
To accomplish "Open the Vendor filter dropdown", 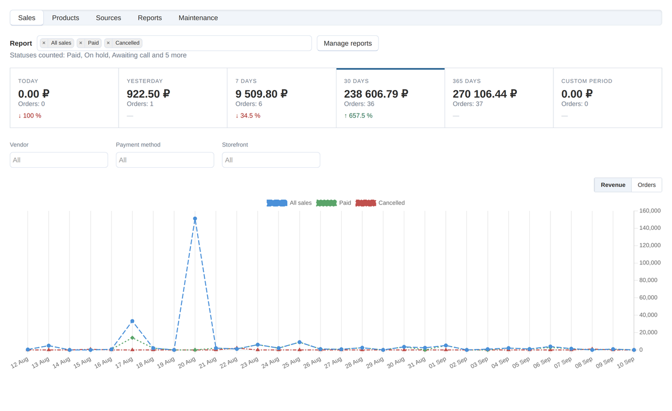I will (59, 160).
